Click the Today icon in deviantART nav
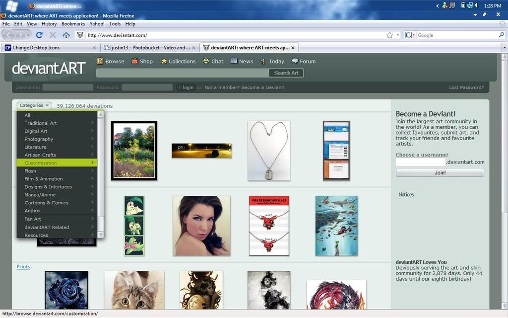The height and width of the screenshot is (318, 508). tap(263, 61)
